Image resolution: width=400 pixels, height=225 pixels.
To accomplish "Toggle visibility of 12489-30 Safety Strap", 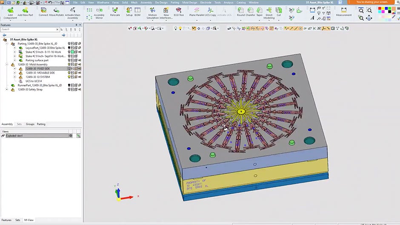I will (69, 89).
